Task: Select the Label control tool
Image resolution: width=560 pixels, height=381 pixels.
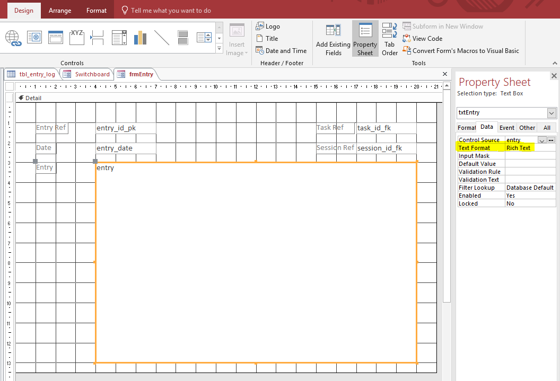Action: [x=76, y=37]
